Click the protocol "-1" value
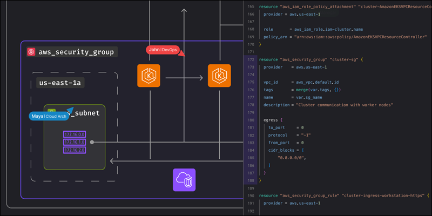 [x=306, y=136]
